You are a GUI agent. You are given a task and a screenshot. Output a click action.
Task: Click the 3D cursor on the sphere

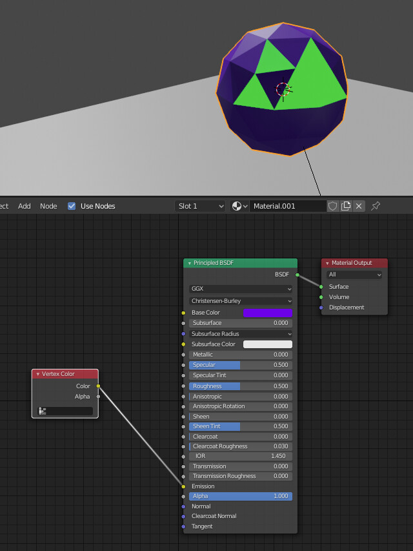(283, 90)
